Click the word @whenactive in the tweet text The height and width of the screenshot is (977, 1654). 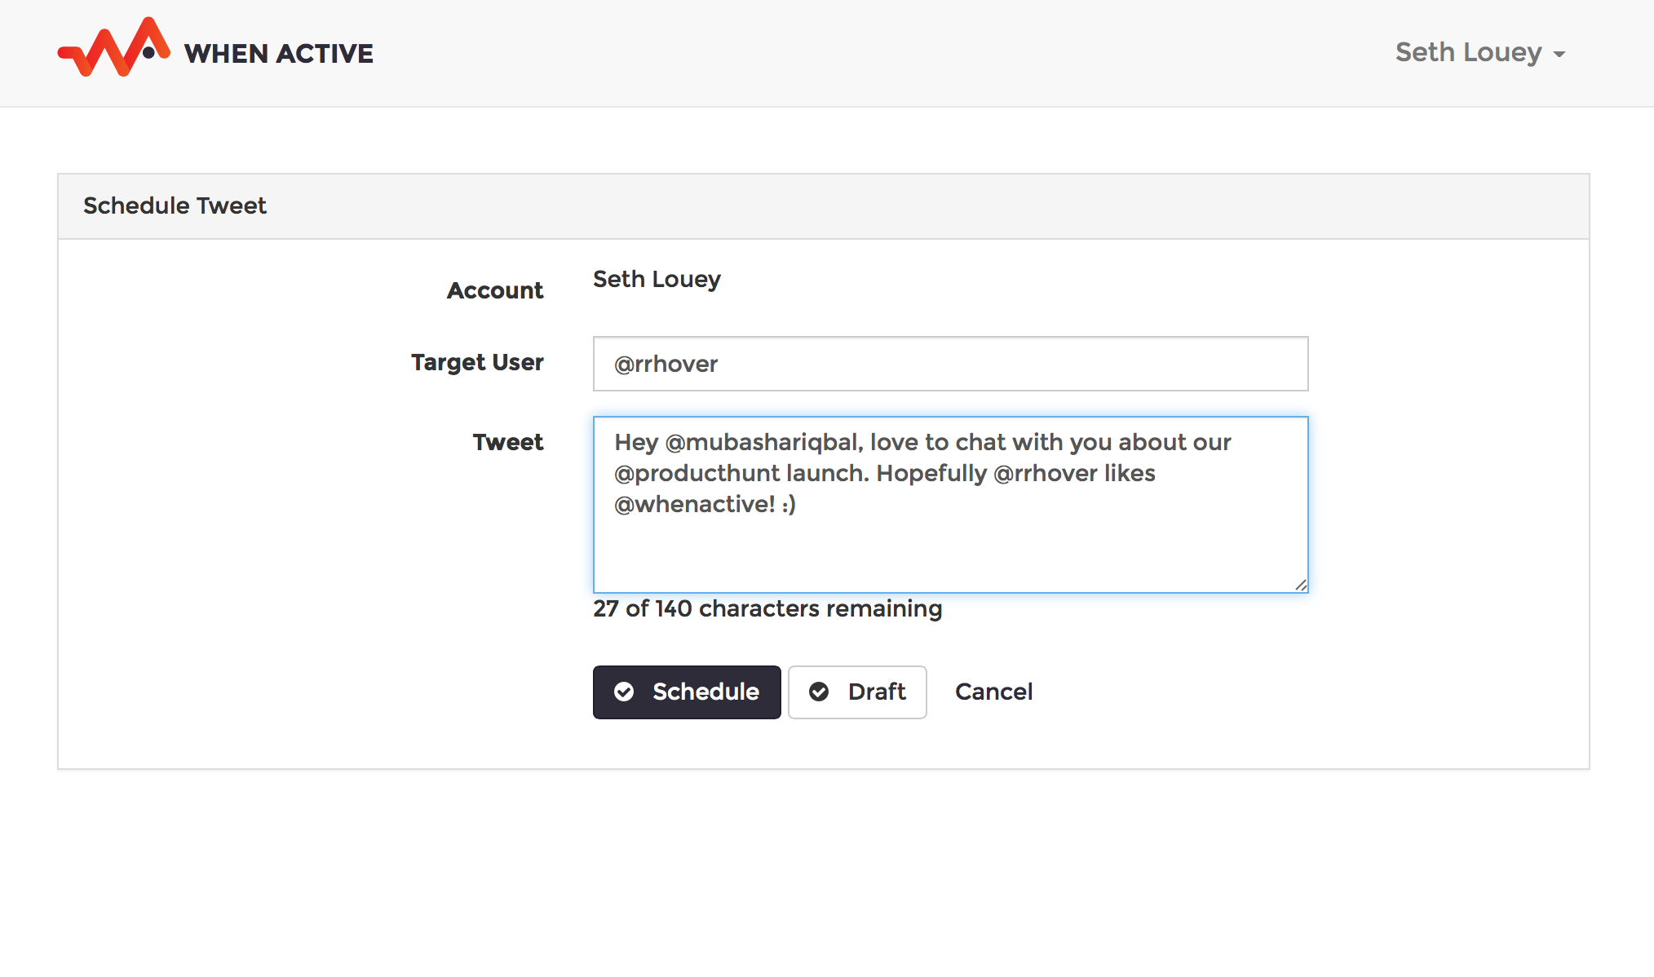click(x=693, y=505)
